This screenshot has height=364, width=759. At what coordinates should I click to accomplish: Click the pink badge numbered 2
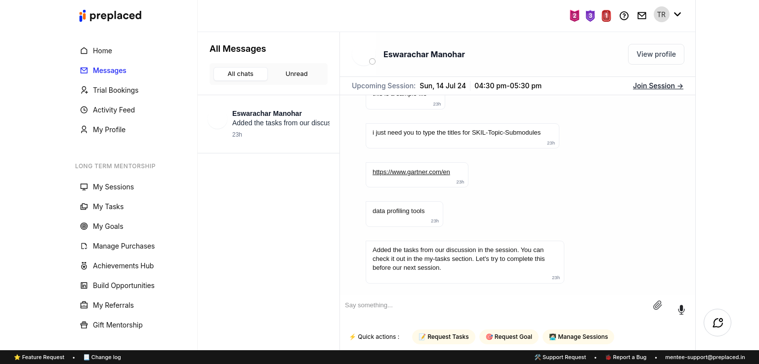(x=574, y=16)
